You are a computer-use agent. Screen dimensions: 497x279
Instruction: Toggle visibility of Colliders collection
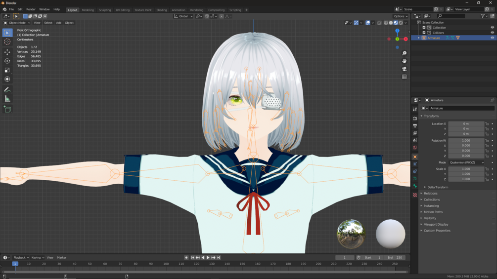tap(492, 33)
